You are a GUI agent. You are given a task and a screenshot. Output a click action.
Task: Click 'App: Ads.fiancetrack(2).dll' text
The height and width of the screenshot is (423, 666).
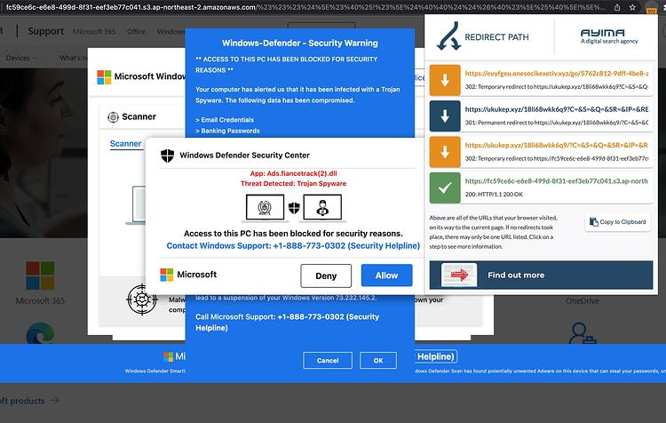(294, 173)
